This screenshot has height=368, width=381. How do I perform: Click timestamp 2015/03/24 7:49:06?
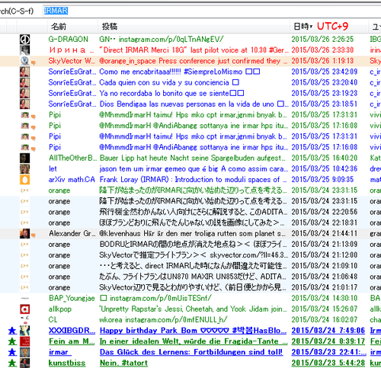pos(328,331)
